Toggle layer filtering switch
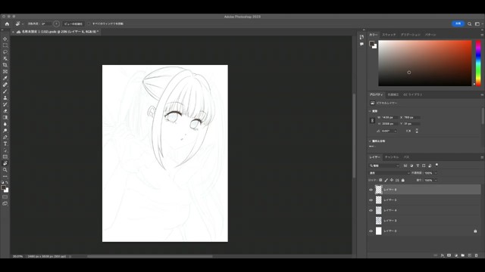The height and width of the screenshot is (272, 485). pyautogui.click(x=436, y=165)
